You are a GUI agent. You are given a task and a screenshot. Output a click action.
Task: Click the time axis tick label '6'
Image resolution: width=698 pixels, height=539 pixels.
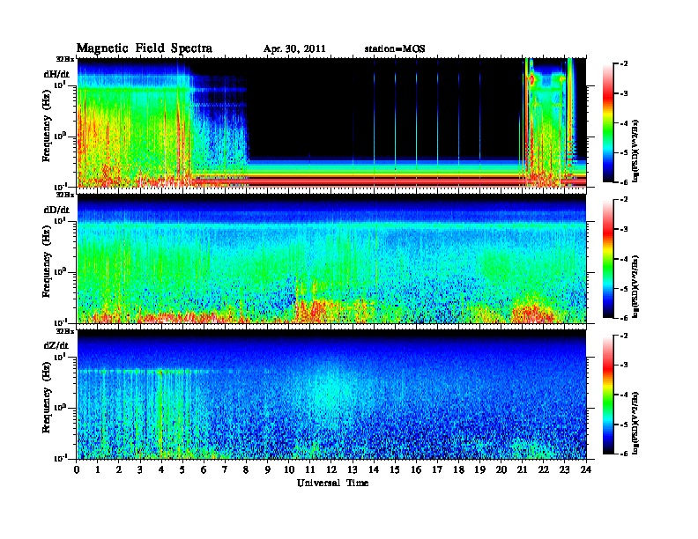click(x=204, y=469)
